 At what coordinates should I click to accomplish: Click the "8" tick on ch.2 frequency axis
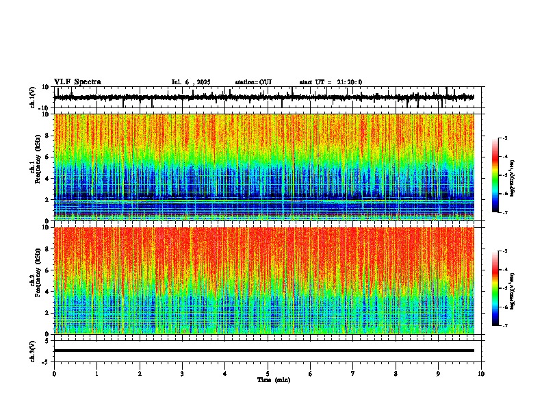pos(48,249)
